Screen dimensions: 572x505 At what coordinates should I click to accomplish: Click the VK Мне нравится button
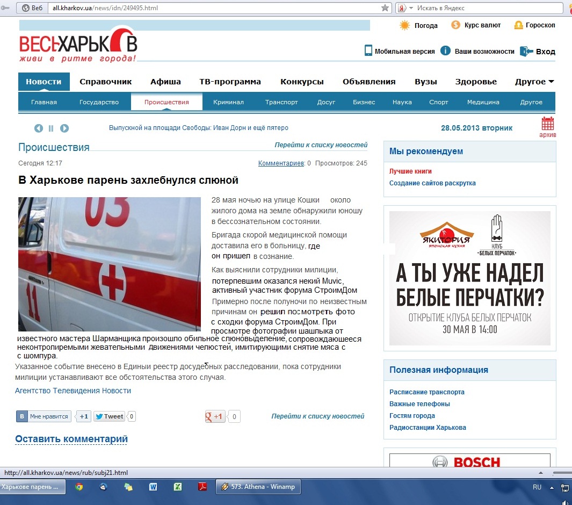[x=44, y=416]
